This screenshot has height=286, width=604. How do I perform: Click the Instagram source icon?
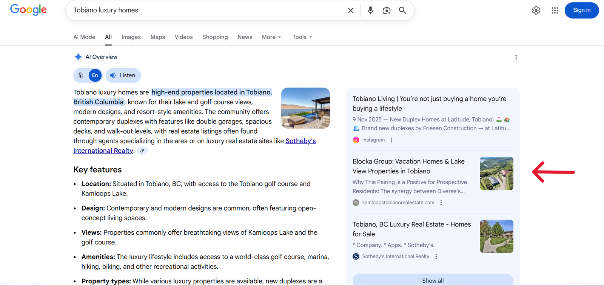coord(356,140)
